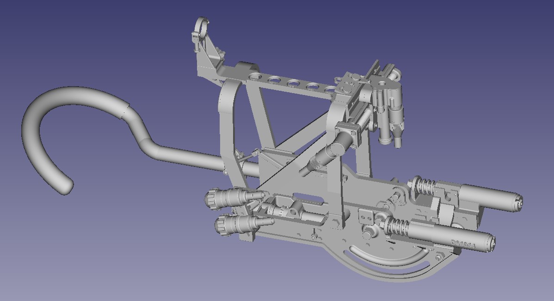
Task: Select the oblong slot in the base plate
Action: (x=307, y=199)
